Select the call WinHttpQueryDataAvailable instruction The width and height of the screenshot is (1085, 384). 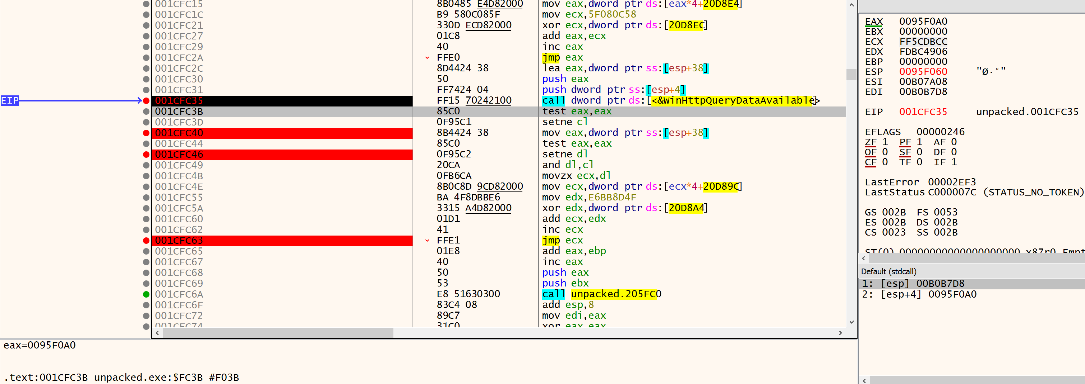tap(681, 101)
